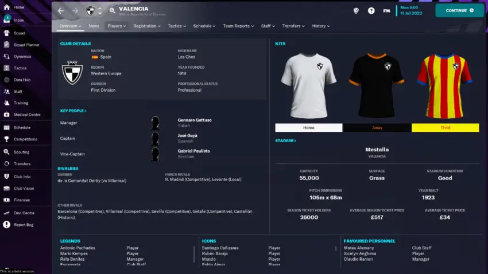This screenshot has height=274, width=488.
Task: Open Squad Planner icon in sidebar
Action: (6, 45)
